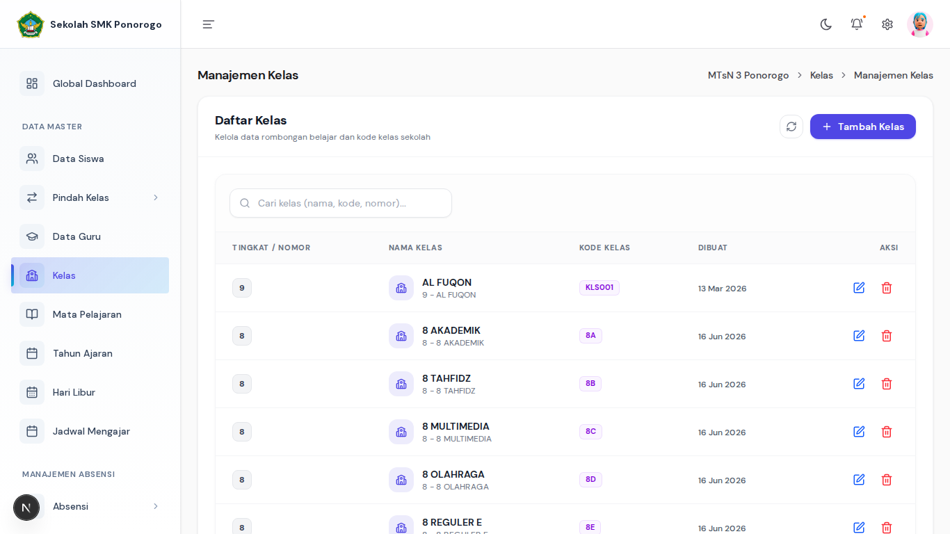Open Data Guru in sidebar
Screen dimensions: 950x534
[x=90, y=236]
